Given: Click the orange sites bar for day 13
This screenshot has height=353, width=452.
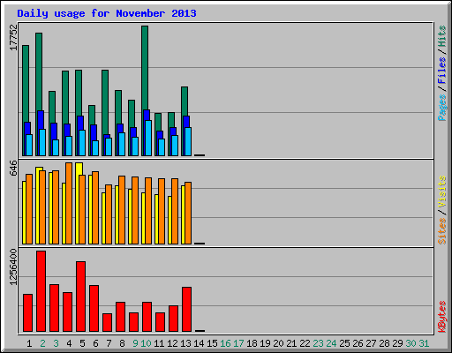Looking at the screenshot, I should [188, 213].
